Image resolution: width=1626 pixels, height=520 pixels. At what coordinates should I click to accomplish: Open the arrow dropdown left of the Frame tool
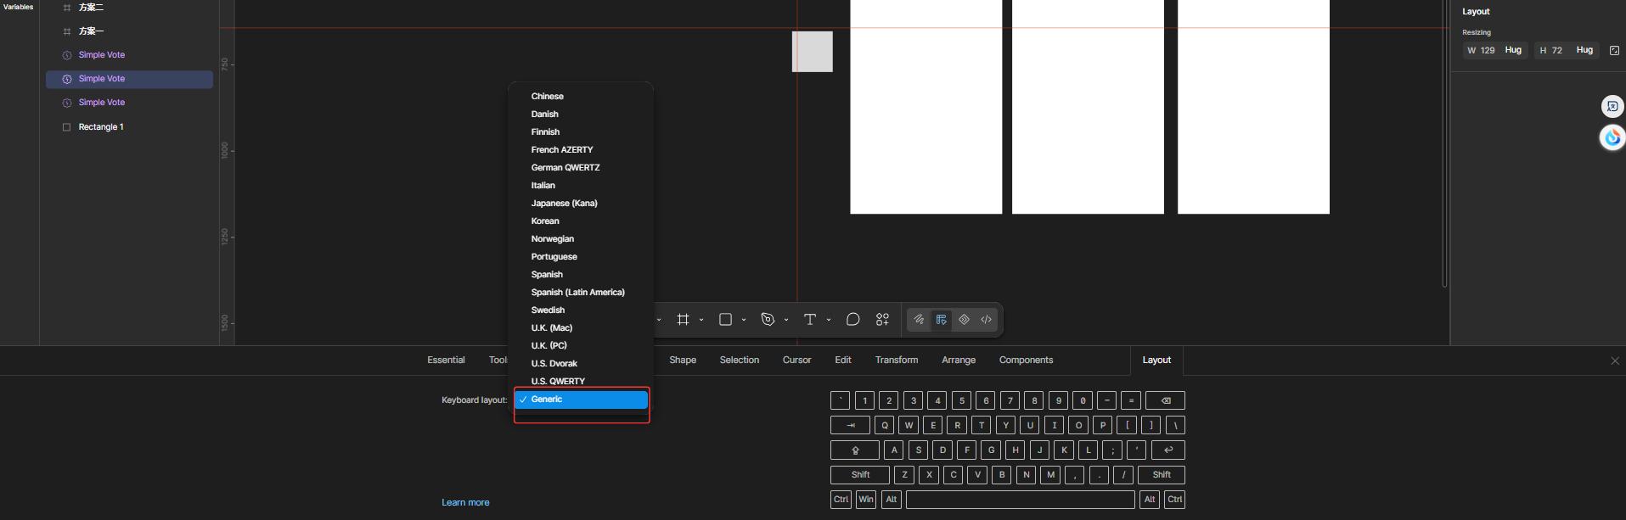coord(659,320)
